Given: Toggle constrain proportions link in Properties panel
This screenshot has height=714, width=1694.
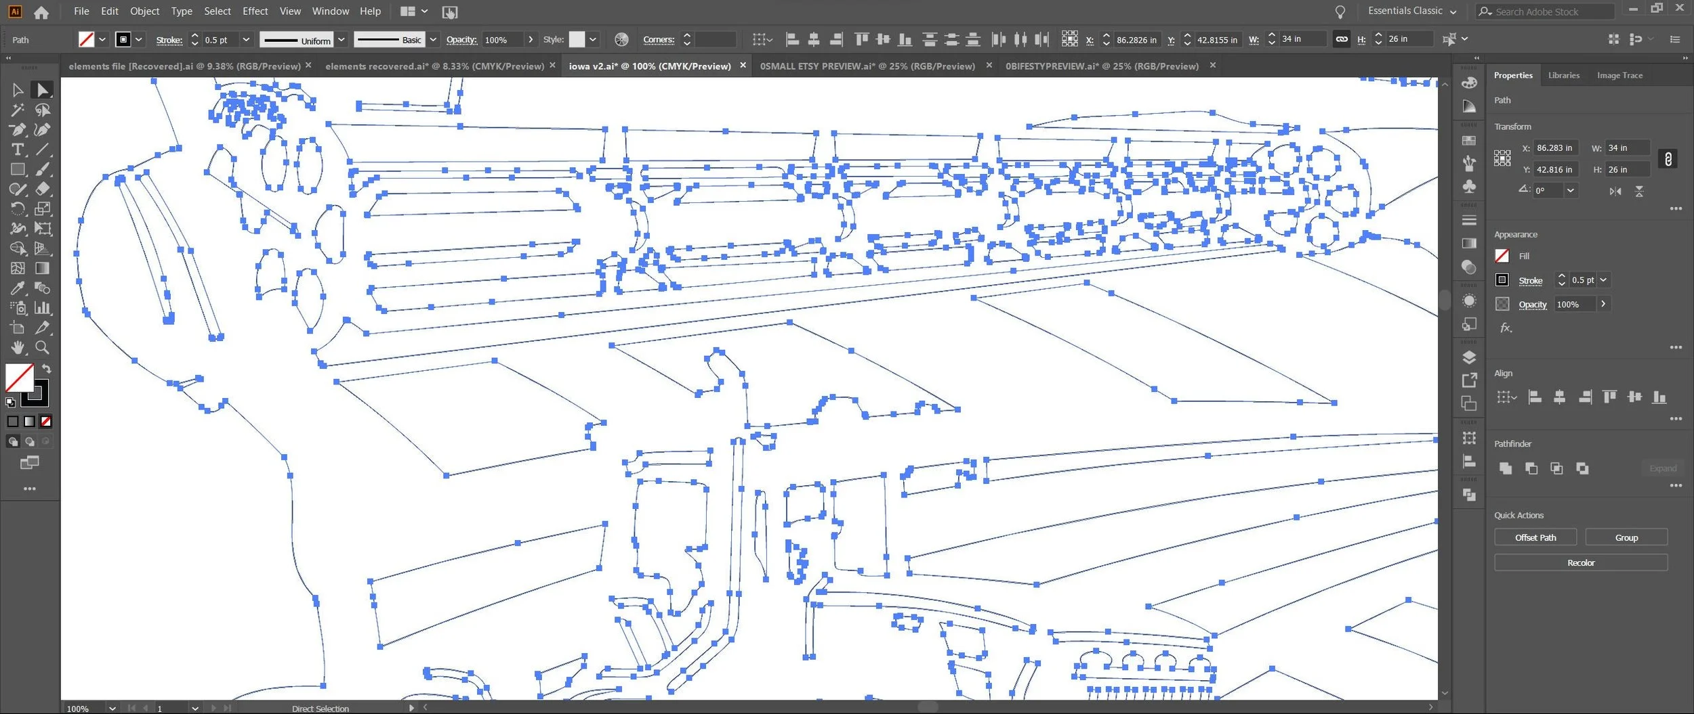Looking at the screenshot, I should coord(1668,159).
